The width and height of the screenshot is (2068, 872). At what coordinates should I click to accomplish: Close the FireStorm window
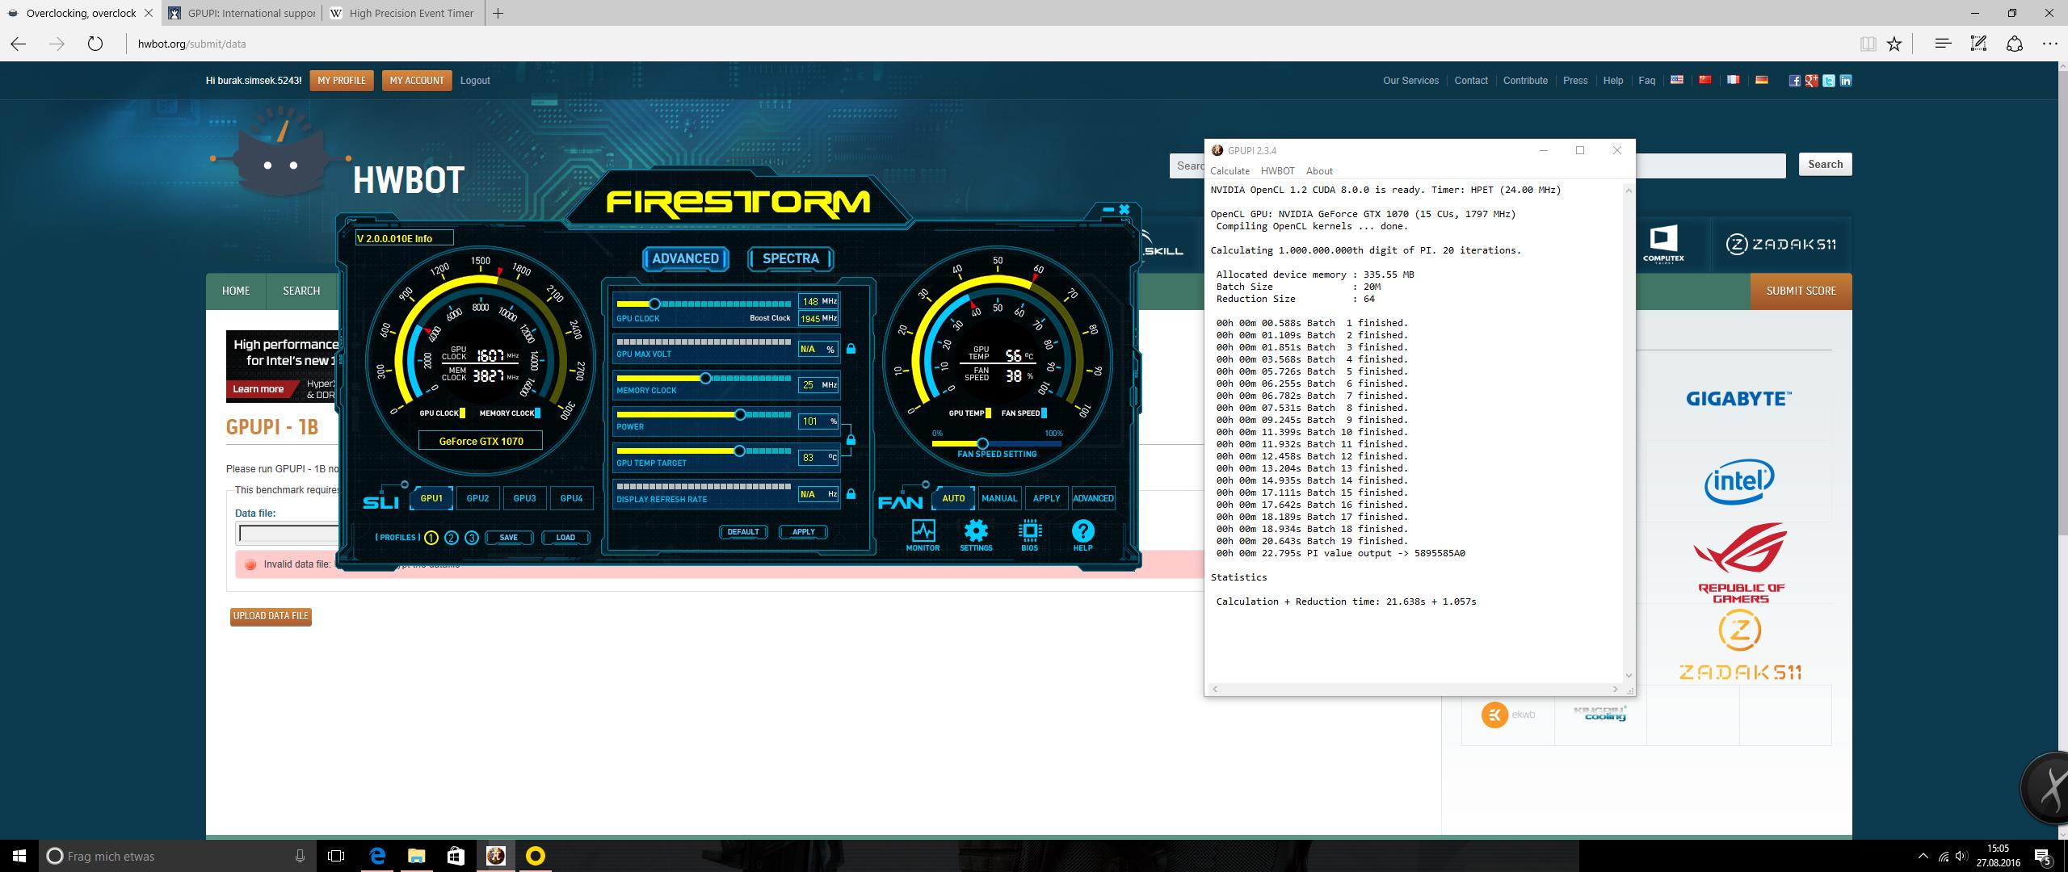point(1124,210)
